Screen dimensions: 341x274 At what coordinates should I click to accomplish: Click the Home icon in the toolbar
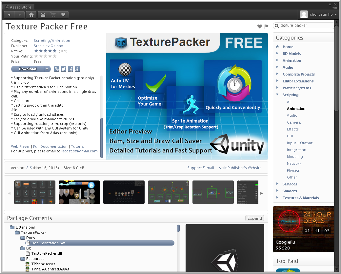tap(31, 14)
